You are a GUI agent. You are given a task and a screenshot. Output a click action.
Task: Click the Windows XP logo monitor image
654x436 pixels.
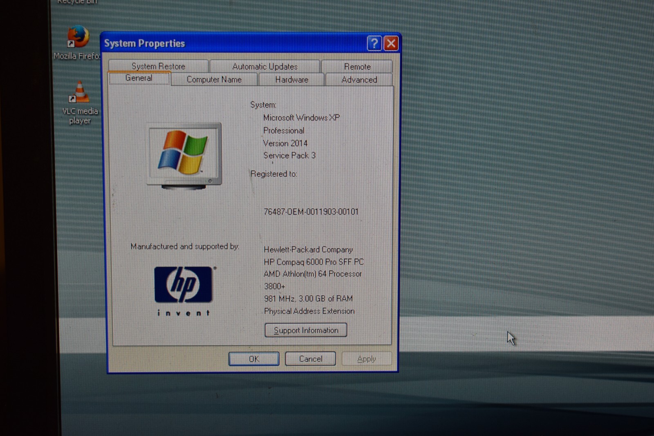click(x=184, y=156)
